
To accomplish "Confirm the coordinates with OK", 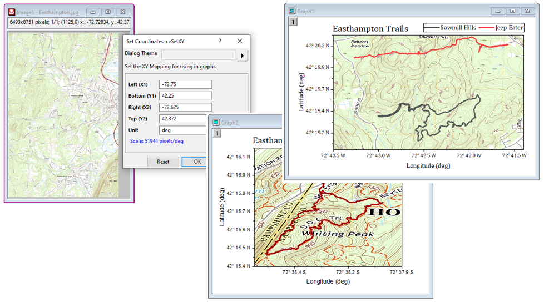I will [x=197, y=162].
